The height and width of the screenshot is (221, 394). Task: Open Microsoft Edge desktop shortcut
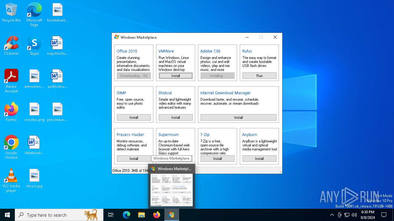tap(34, 15)
